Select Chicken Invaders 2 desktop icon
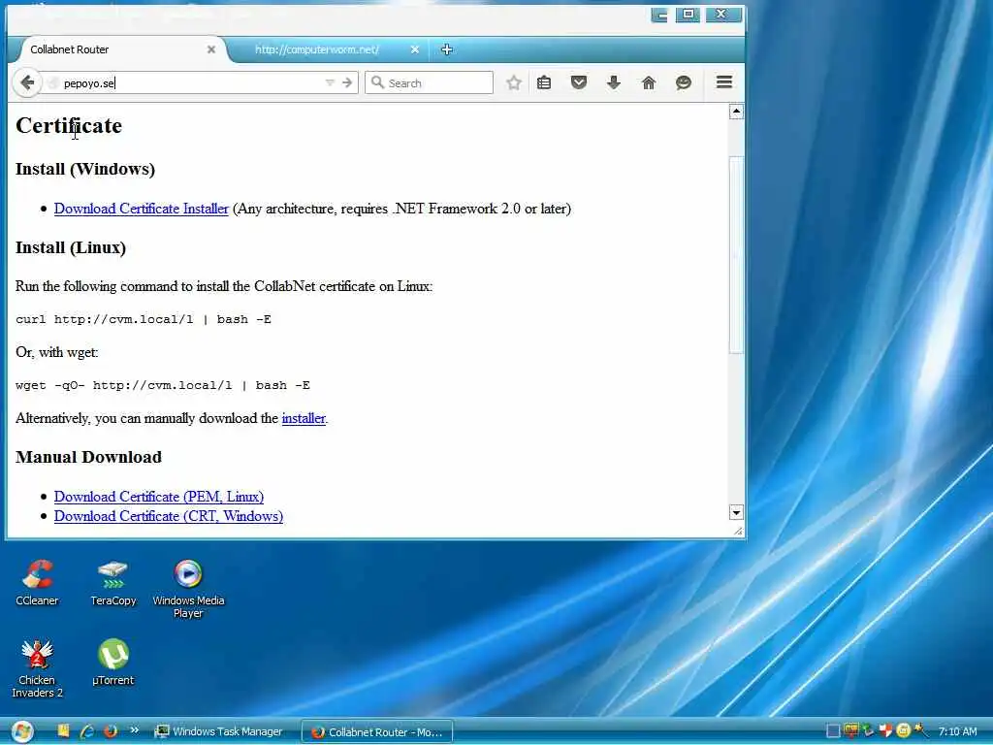The image size is (993, 745). [37, 669]
